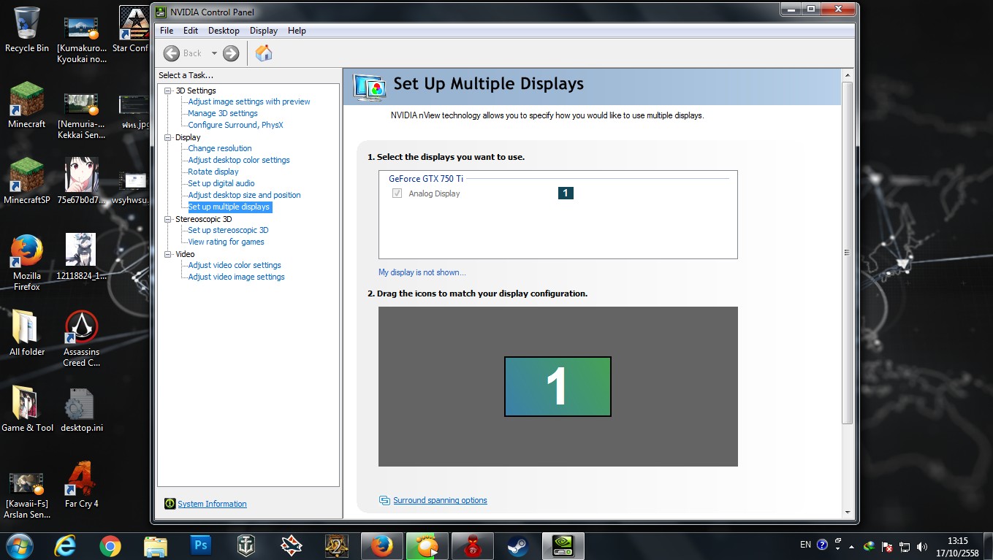Go to the Home page via the house icon
This screenshot has width=993, height=560.
264,53
